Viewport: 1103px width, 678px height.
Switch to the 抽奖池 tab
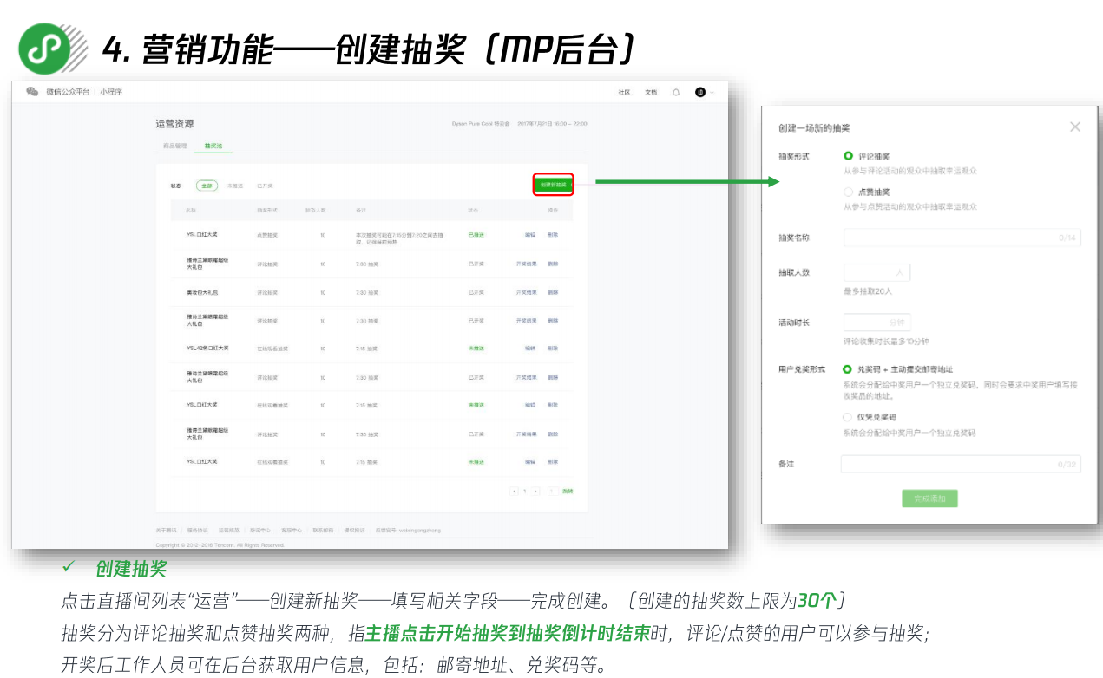coord(213,146)
